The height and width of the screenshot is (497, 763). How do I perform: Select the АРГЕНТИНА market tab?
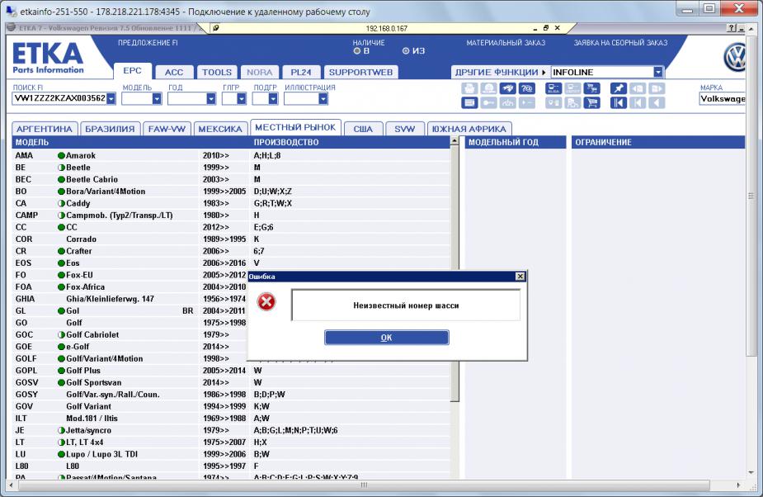click(x=45, y=129)
